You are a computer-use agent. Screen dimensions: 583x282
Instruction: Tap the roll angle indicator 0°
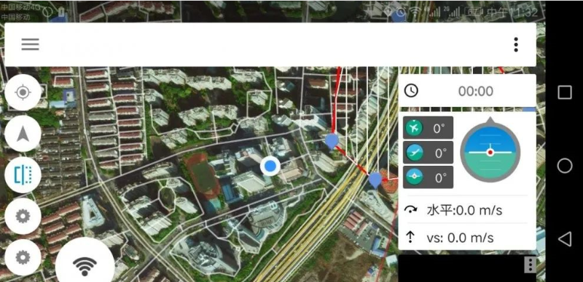(428, 177)
